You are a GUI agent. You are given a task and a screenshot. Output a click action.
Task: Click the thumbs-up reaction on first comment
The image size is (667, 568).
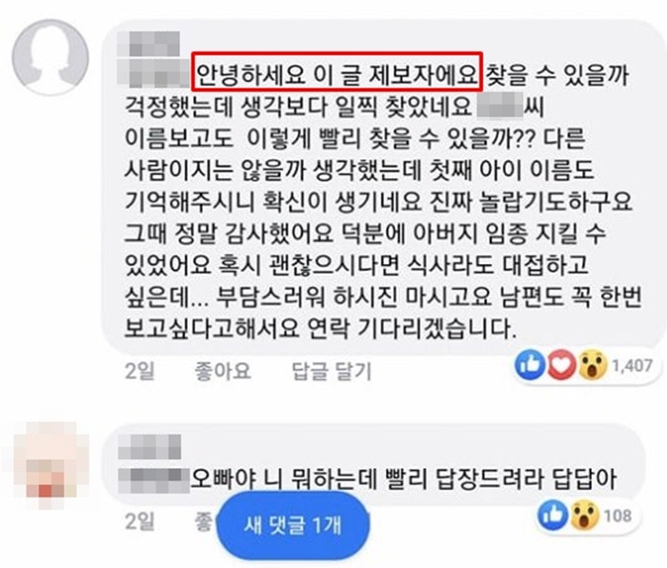coord(530,365)
